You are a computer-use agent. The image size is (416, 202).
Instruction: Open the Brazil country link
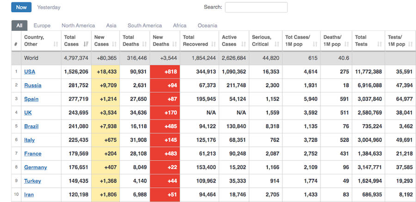pos(31,126)
